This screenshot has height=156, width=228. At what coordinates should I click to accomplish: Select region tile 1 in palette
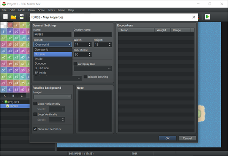pyautogui.click(x=10, y=25)
